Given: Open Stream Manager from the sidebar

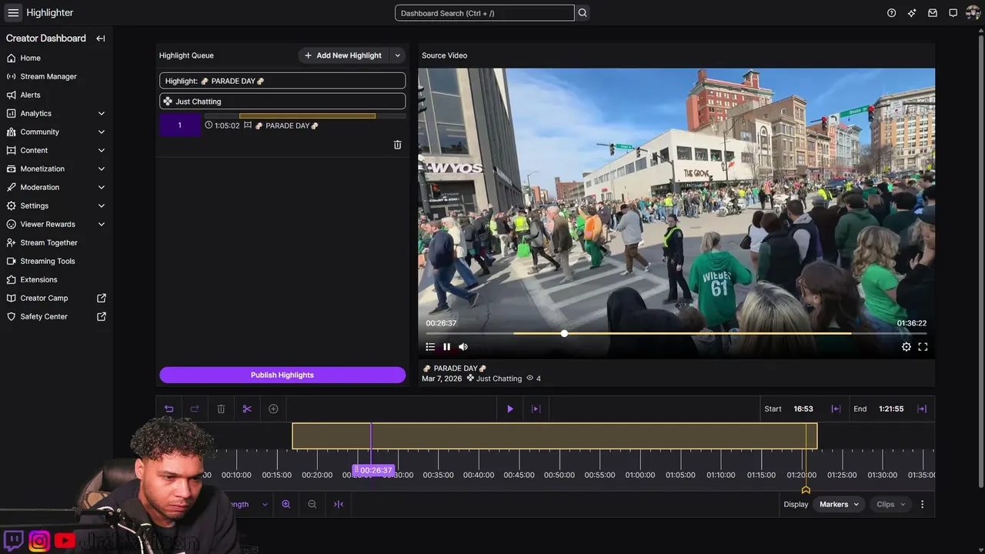Looking at the screenshot, I should coord(48,76).
